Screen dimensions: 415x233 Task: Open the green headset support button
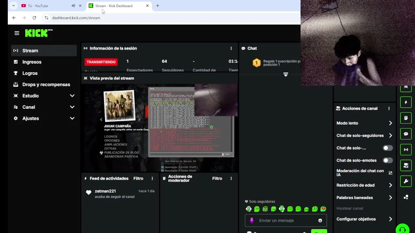point(402,229)
